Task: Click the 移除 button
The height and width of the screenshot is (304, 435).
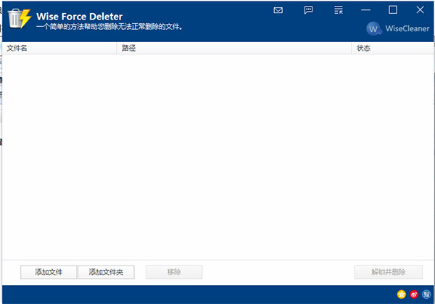Action: (174, 272)
